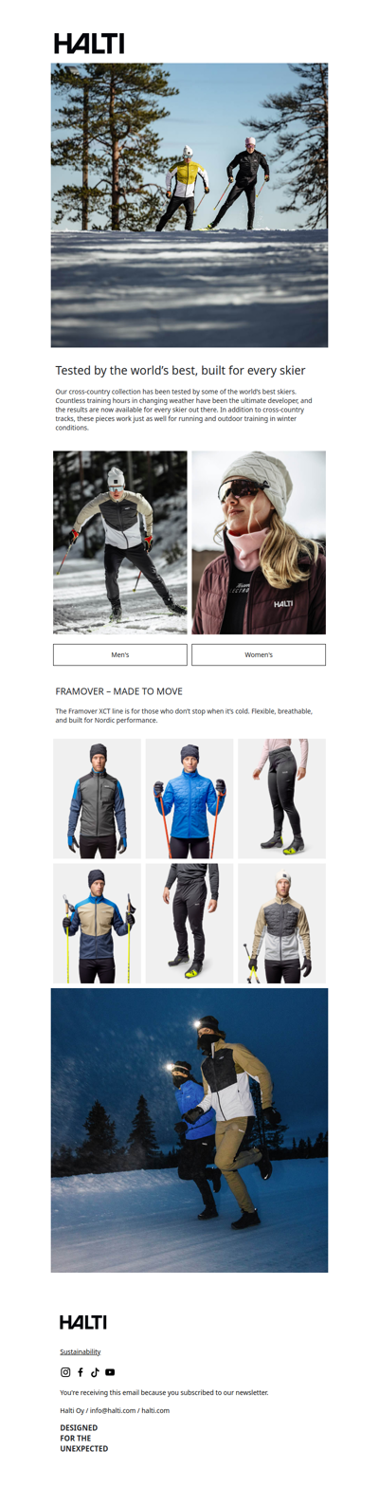View the bright blue quilted jacket product
This screenshot has height=1487, width=379.
pos(189,799)
